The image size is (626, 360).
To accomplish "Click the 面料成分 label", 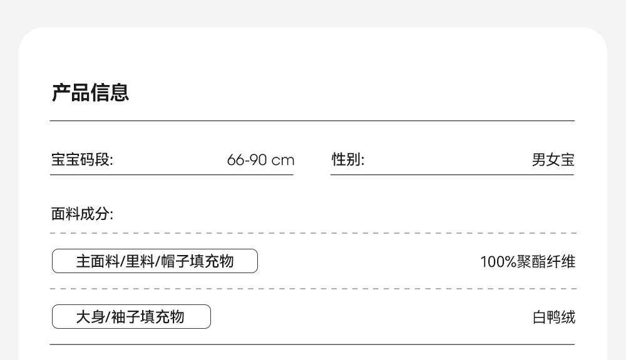I will [82, 214].
